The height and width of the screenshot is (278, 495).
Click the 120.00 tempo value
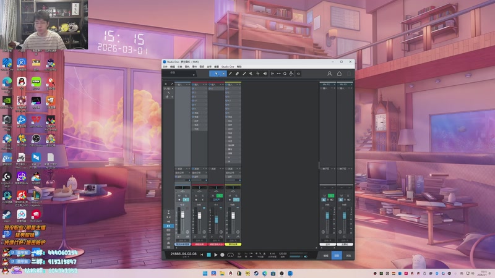point(283,253)
